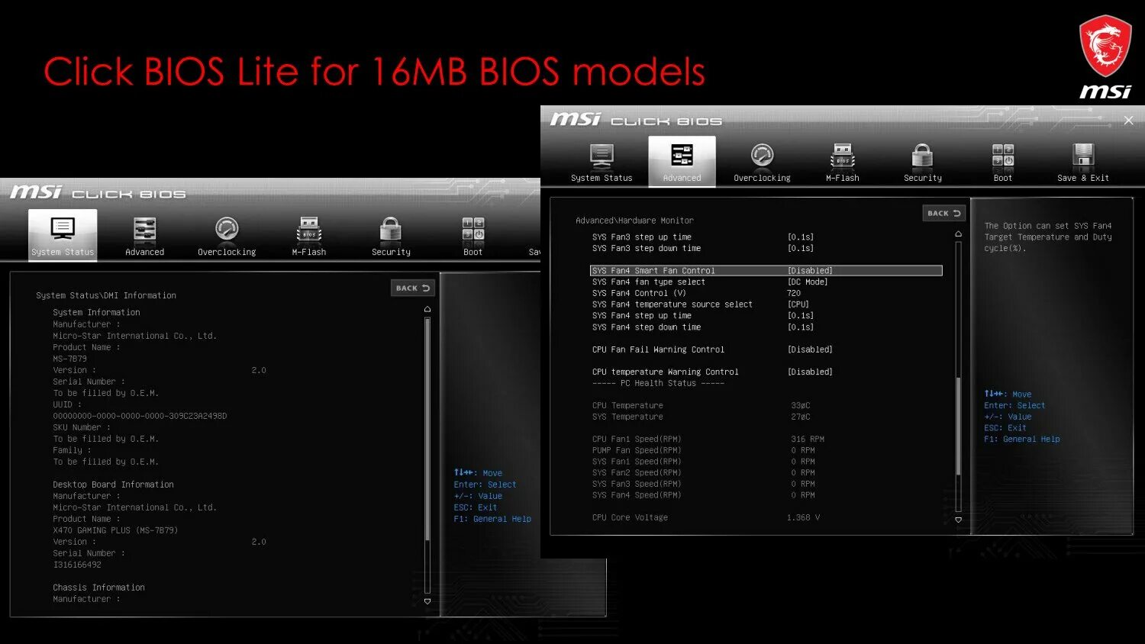The width and height of the screenshot is (1145, 644).
Task: Select SYS Fan1 Speed(RPM) row
Action: pyautogui.click(x=704, y=462)
